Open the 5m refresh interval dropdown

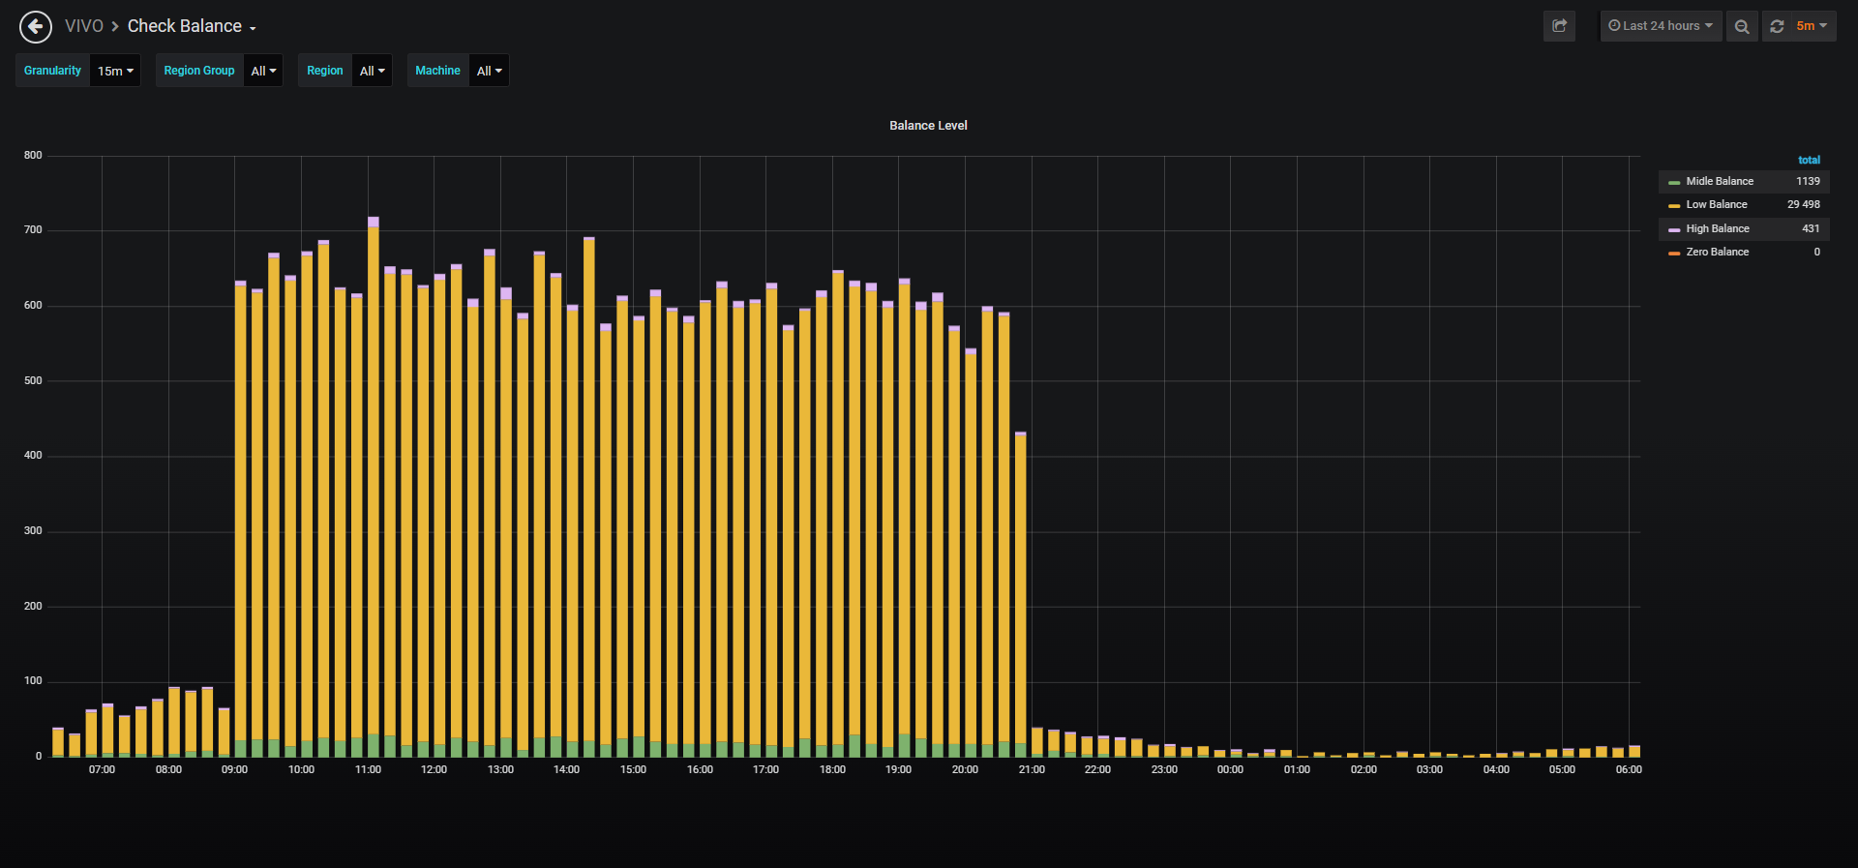(x=1812, y=26)
